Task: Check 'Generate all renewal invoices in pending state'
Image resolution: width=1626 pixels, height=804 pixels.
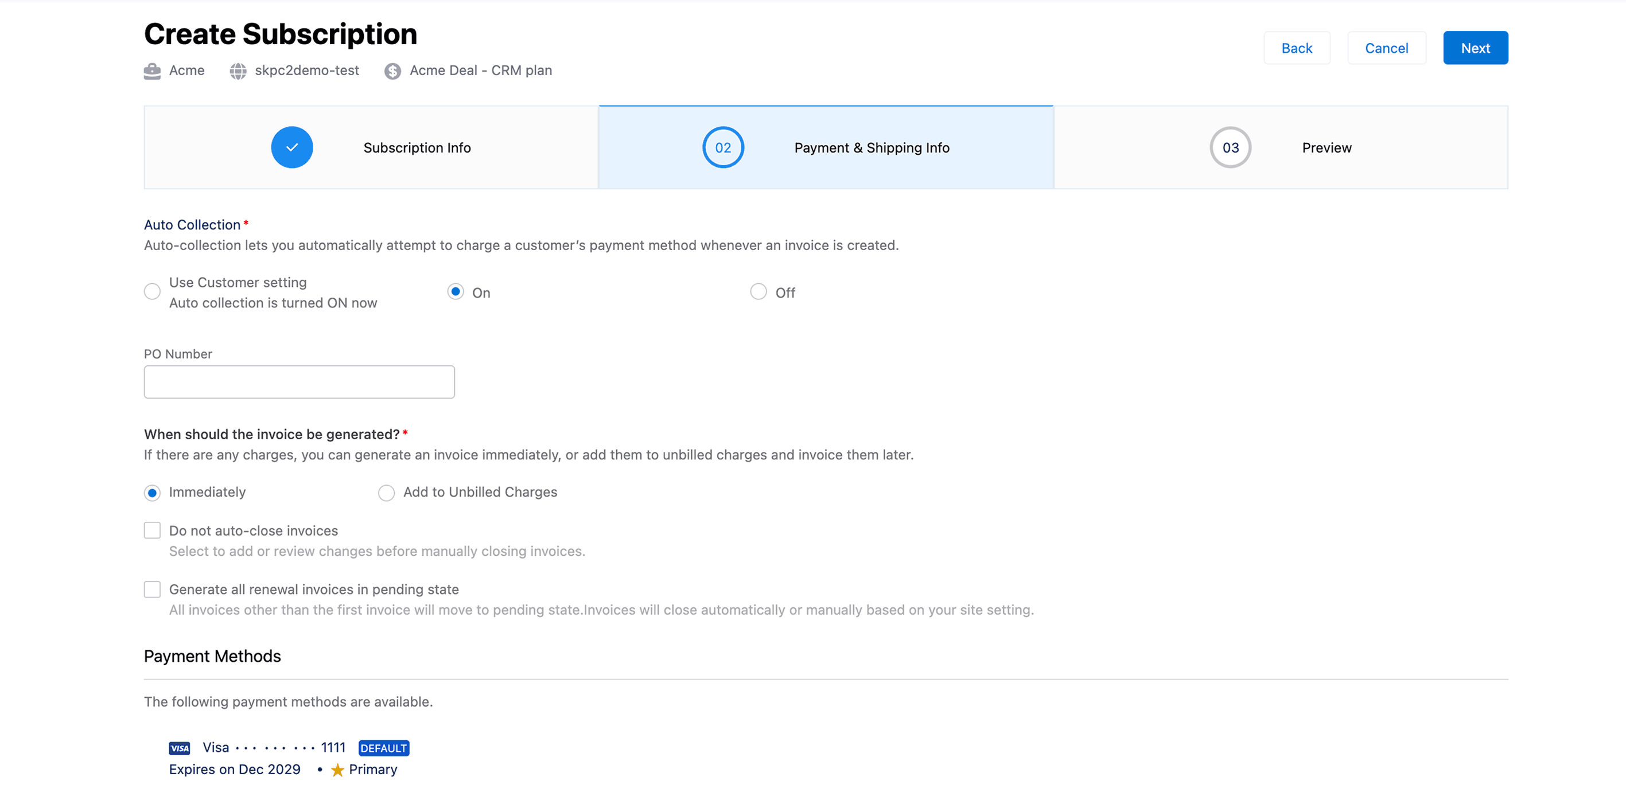Action: [152, 589]
